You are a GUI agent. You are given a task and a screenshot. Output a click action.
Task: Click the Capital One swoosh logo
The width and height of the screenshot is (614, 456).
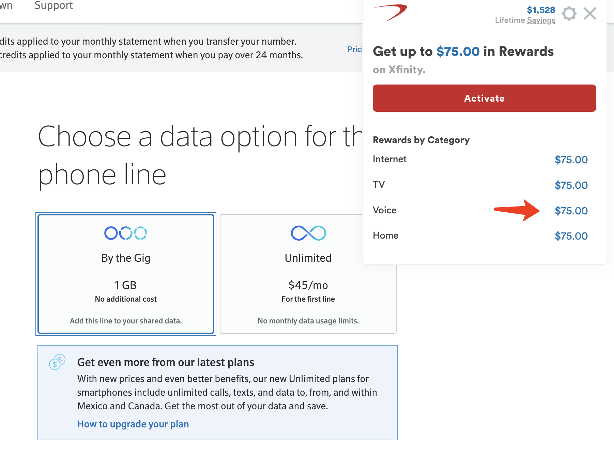click(x=390, y=12)
